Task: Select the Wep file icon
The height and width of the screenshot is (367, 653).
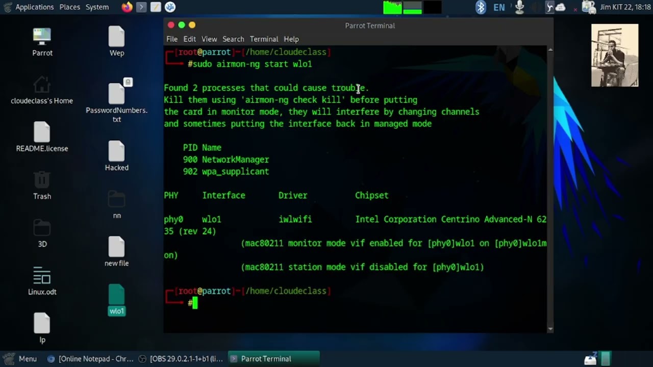Action: click(116, 41)
